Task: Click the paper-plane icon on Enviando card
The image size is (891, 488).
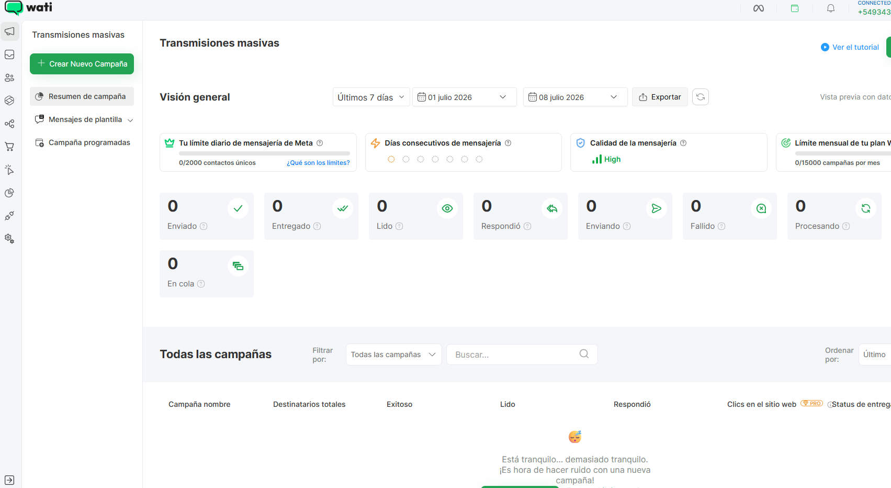Action: tap(657, 208)
